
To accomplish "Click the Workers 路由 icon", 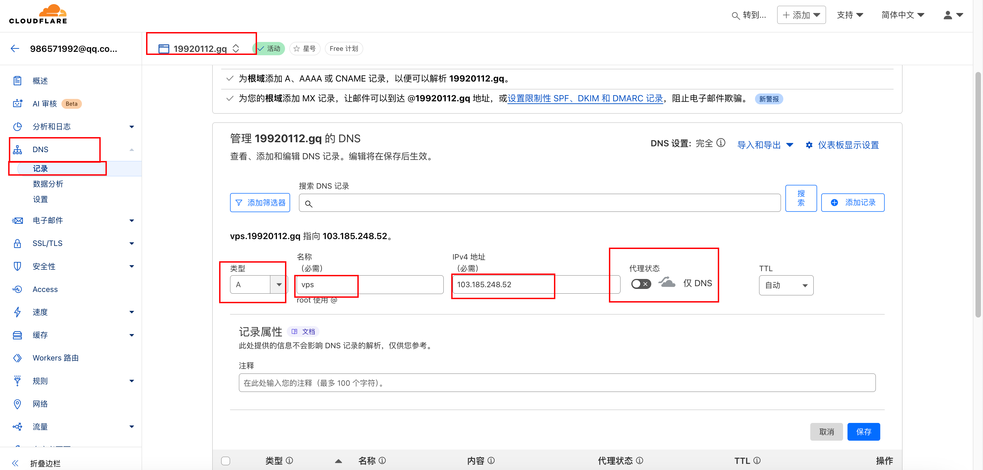I will click(17, 358).
